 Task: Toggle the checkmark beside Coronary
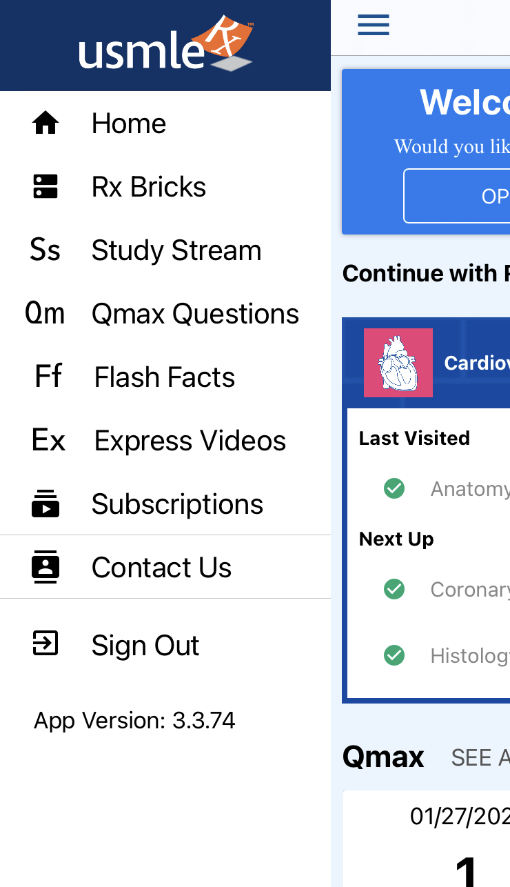tap(394, 589)
